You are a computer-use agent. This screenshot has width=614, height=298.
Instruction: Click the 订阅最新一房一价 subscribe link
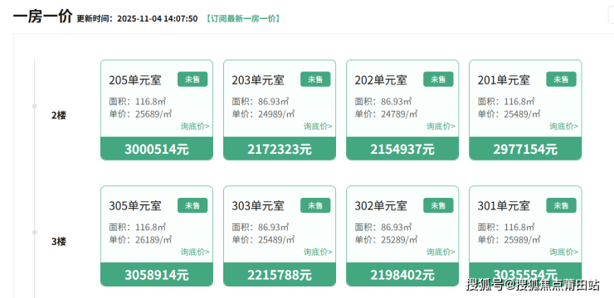[x=243, y=19]
